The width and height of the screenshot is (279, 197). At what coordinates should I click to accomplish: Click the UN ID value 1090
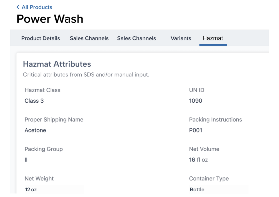[x=196, y=101]
